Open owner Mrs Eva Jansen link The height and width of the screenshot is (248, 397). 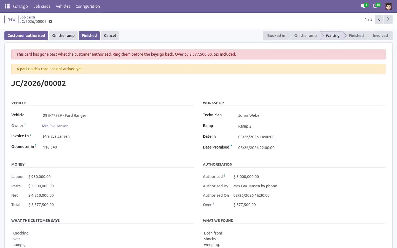[55, 126]
